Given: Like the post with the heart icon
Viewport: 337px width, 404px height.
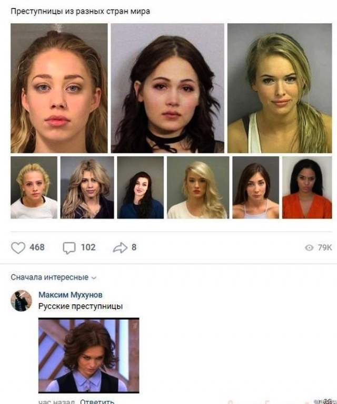Looking at the screenshot, I should pos(18,247).
